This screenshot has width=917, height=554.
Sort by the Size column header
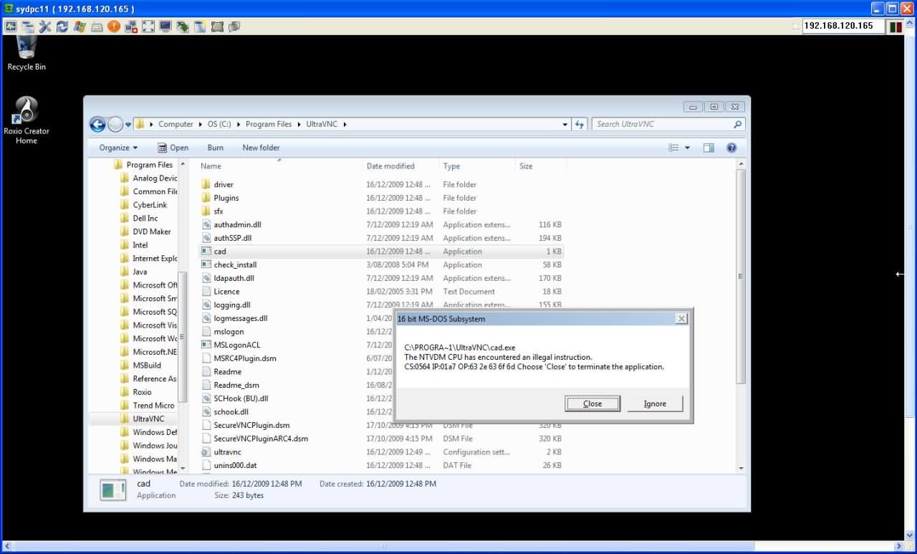[x=540, y=166]
